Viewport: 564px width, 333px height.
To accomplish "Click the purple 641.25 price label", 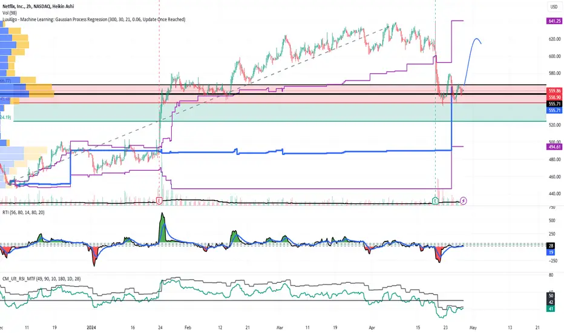I will [554, 21].
